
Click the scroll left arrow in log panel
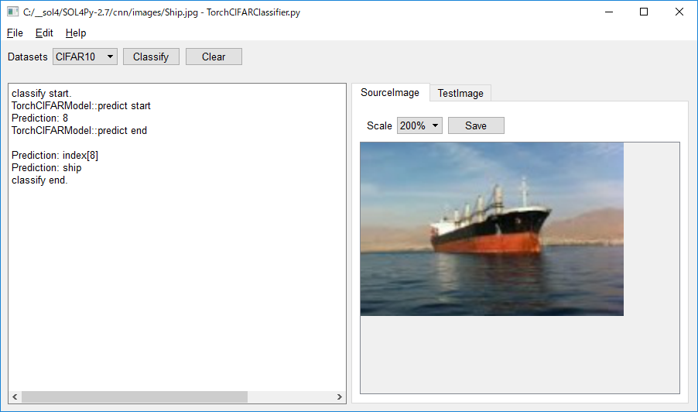15,397
